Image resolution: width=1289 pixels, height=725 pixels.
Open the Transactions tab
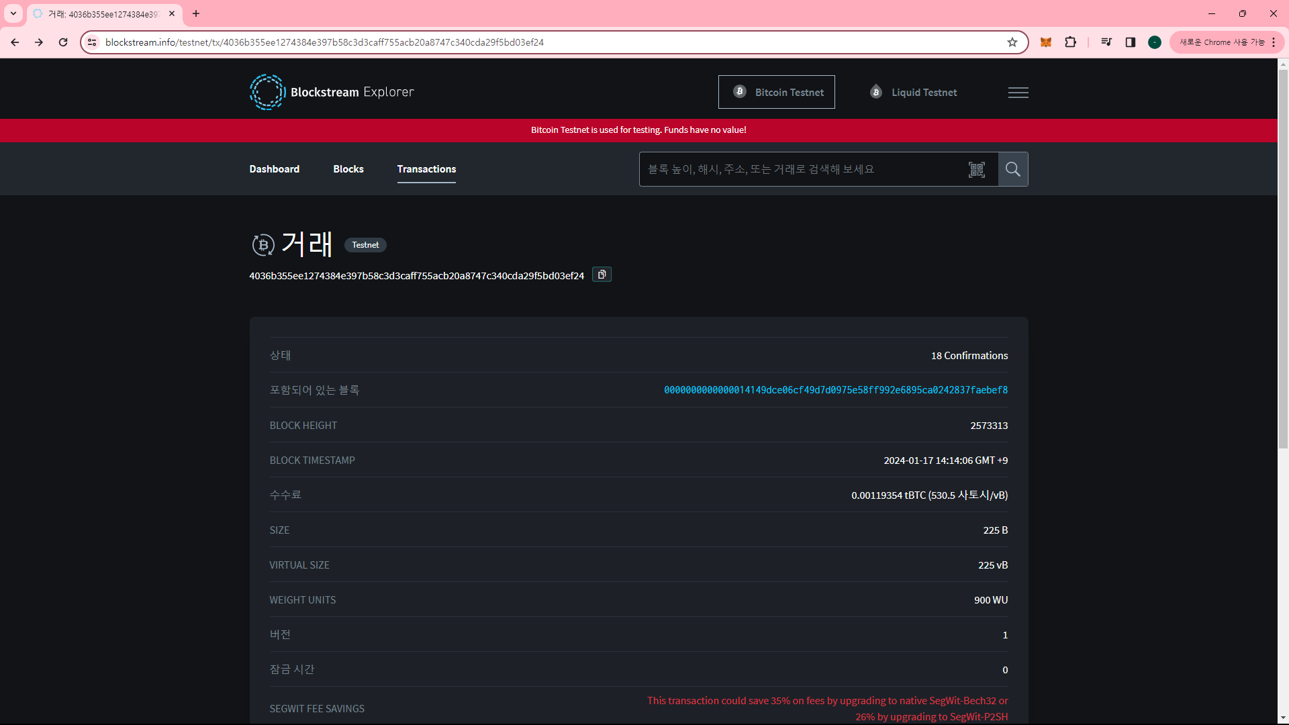coord(426,169)
